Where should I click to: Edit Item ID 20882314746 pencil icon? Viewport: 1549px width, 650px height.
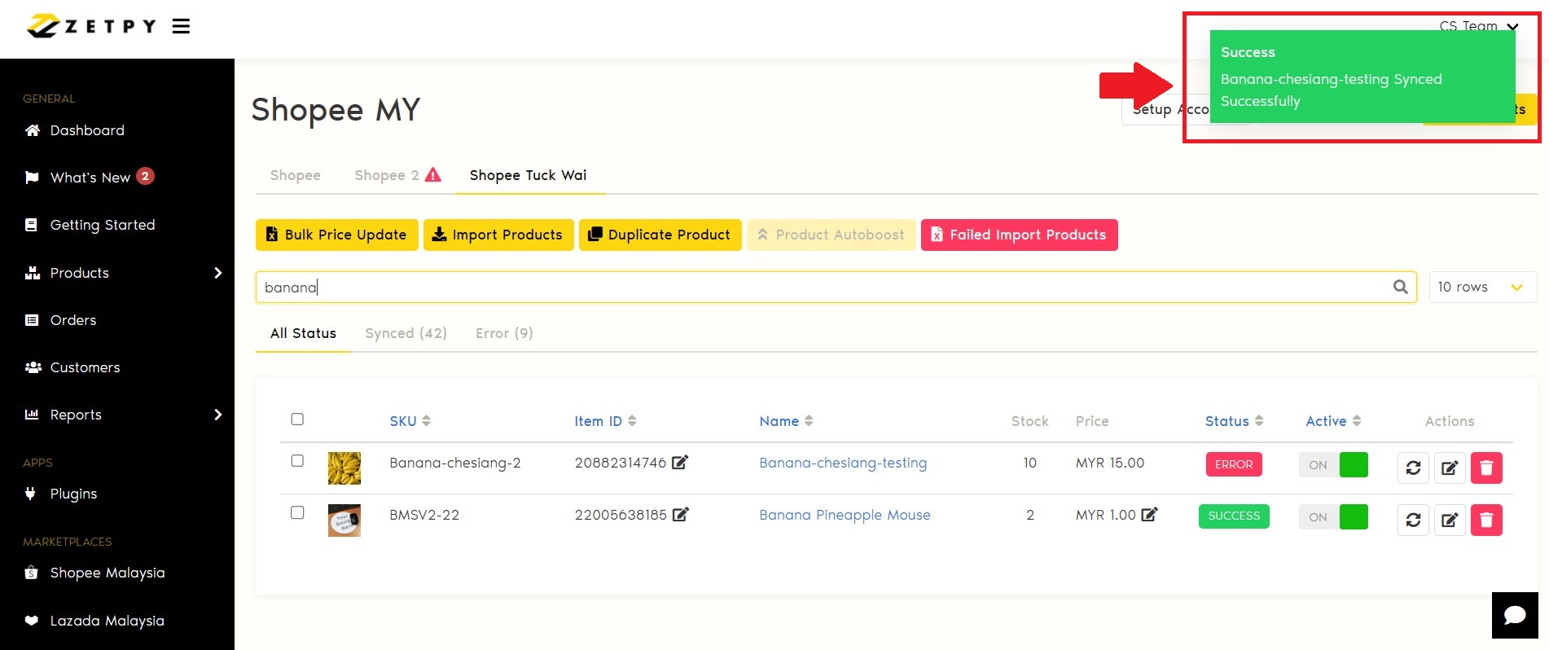(x=680, y=463)
